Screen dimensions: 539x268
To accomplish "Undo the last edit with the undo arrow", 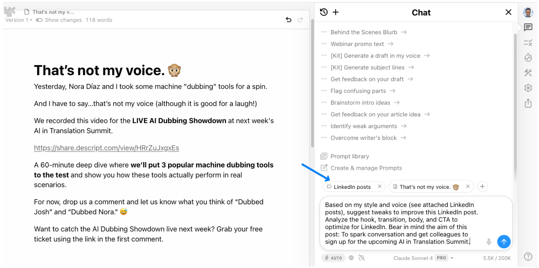I will coord(289,20).
